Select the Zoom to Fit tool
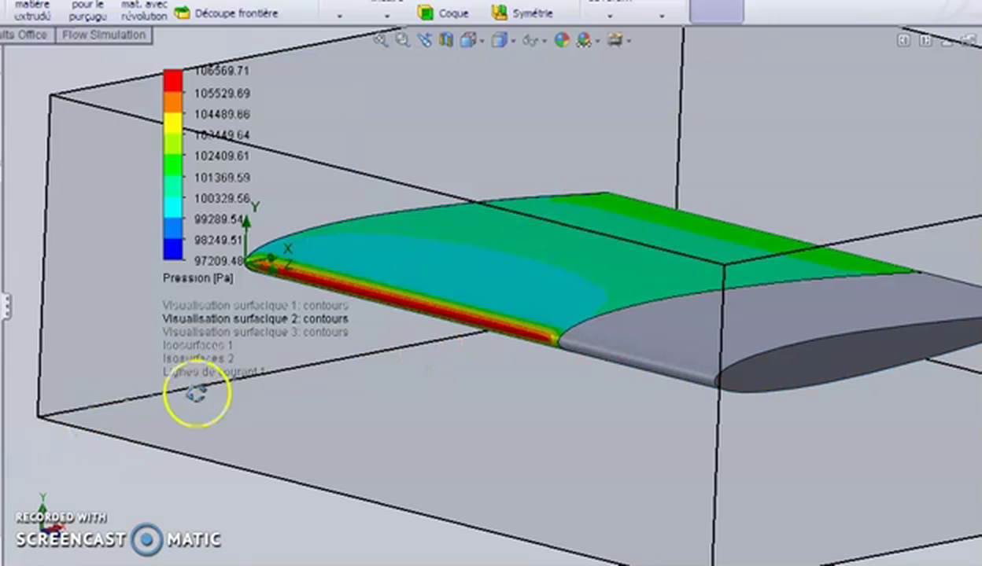Image resolution: width=982 pixels, height=566 pixels. coord(380,40)
